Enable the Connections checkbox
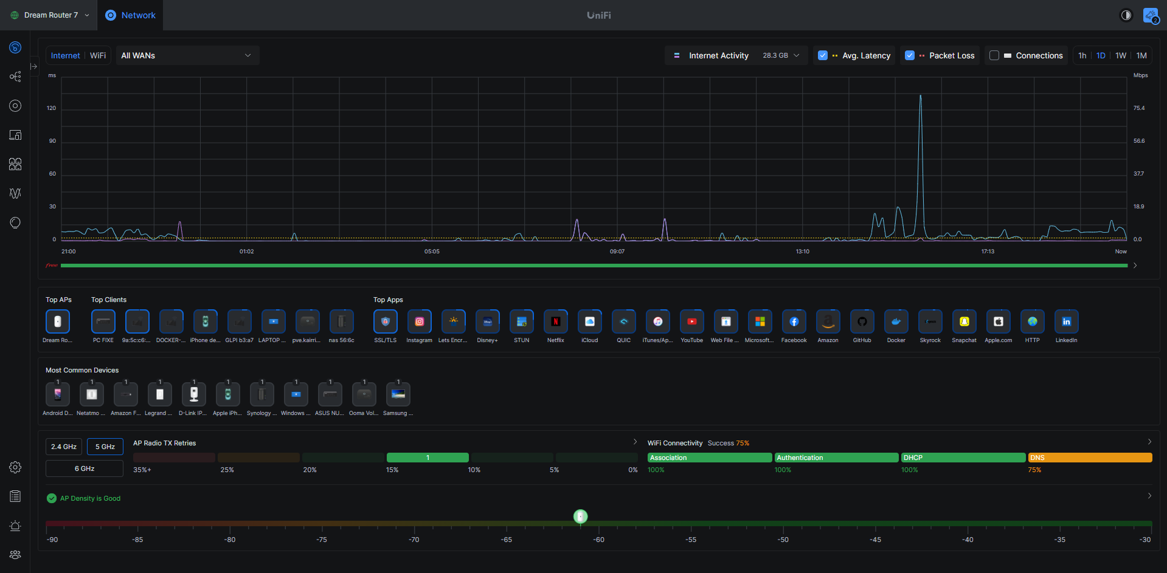The width and height of the screenshot is (1167, 573). pos(994,55)
